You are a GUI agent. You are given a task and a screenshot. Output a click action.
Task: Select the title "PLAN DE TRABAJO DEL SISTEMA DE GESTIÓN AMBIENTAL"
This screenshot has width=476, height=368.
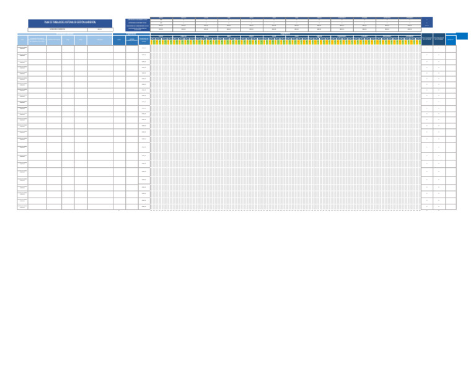70,22
